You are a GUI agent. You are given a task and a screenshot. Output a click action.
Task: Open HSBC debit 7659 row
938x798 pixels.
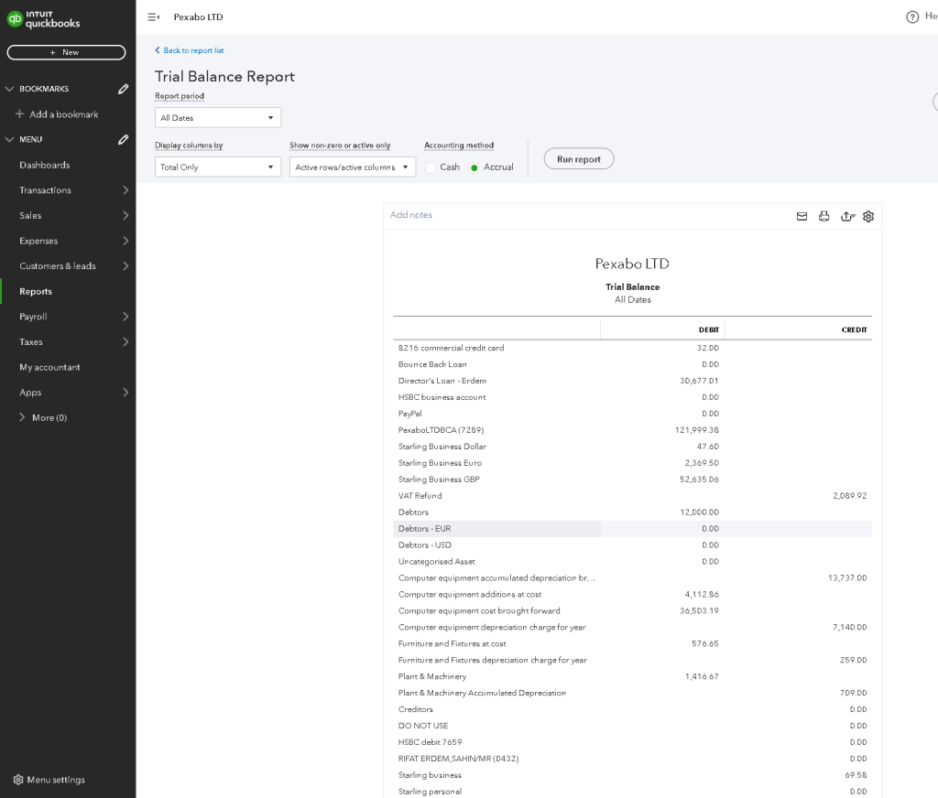click(430, 742)
